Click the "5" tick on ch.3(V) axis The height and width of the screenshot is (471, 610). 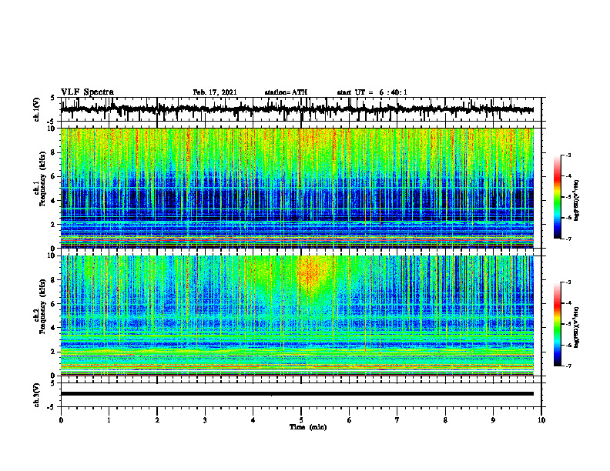click(x=53, y=383)
